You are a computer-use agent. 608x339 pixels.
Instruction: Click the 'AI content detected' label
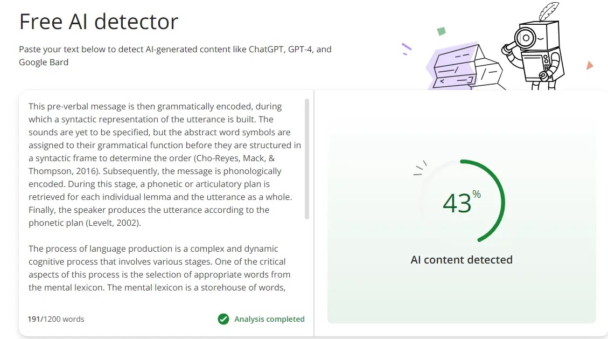pyautogui.click(x=462, y=259)
